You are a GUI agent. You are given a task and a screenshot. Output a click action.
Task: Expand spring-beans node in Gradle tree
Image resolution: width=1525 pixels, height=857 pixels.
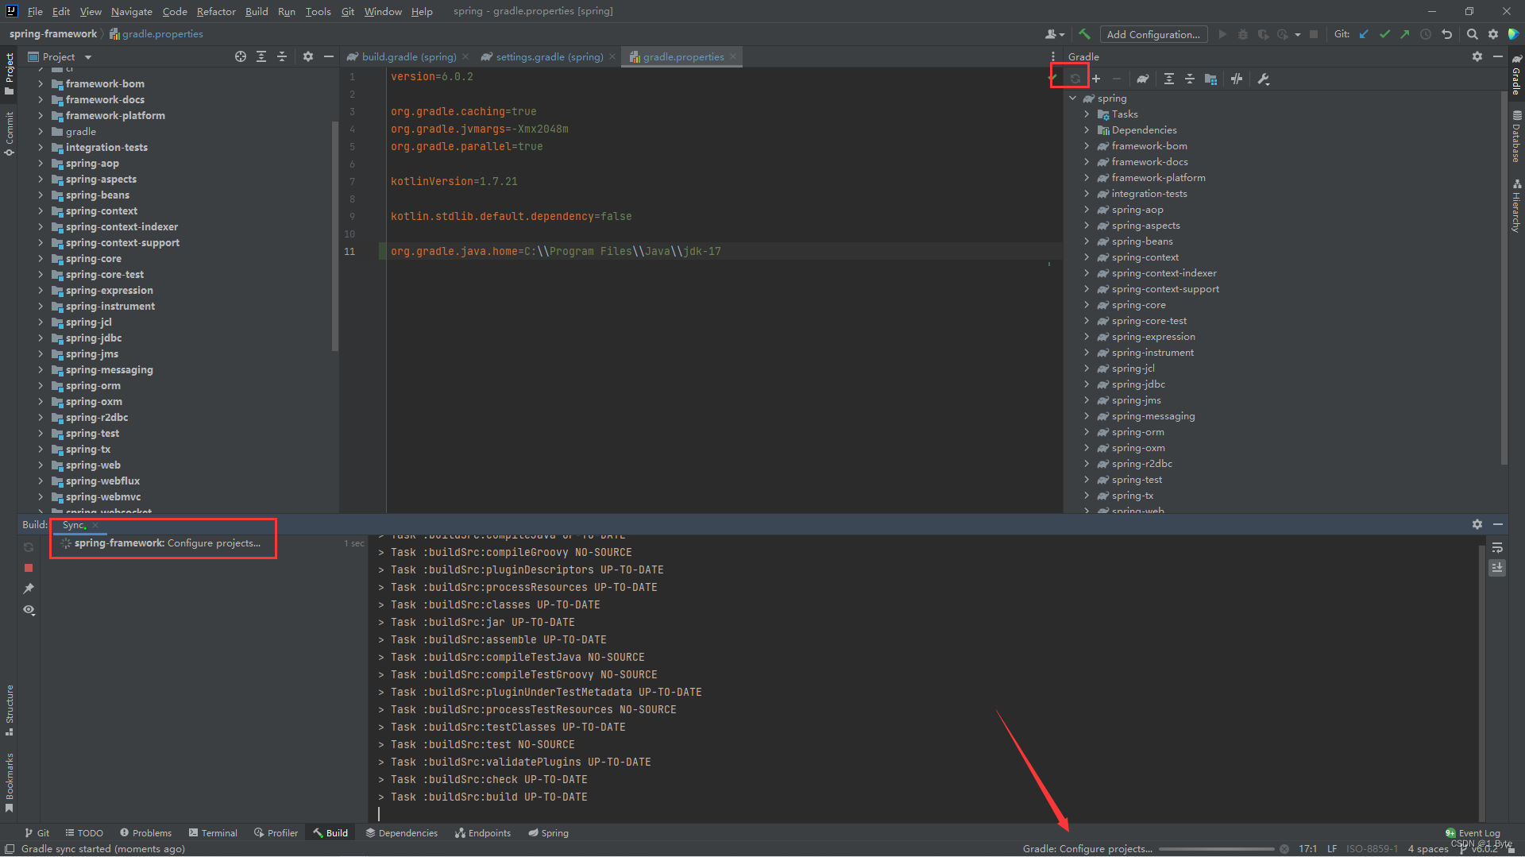1087,241
